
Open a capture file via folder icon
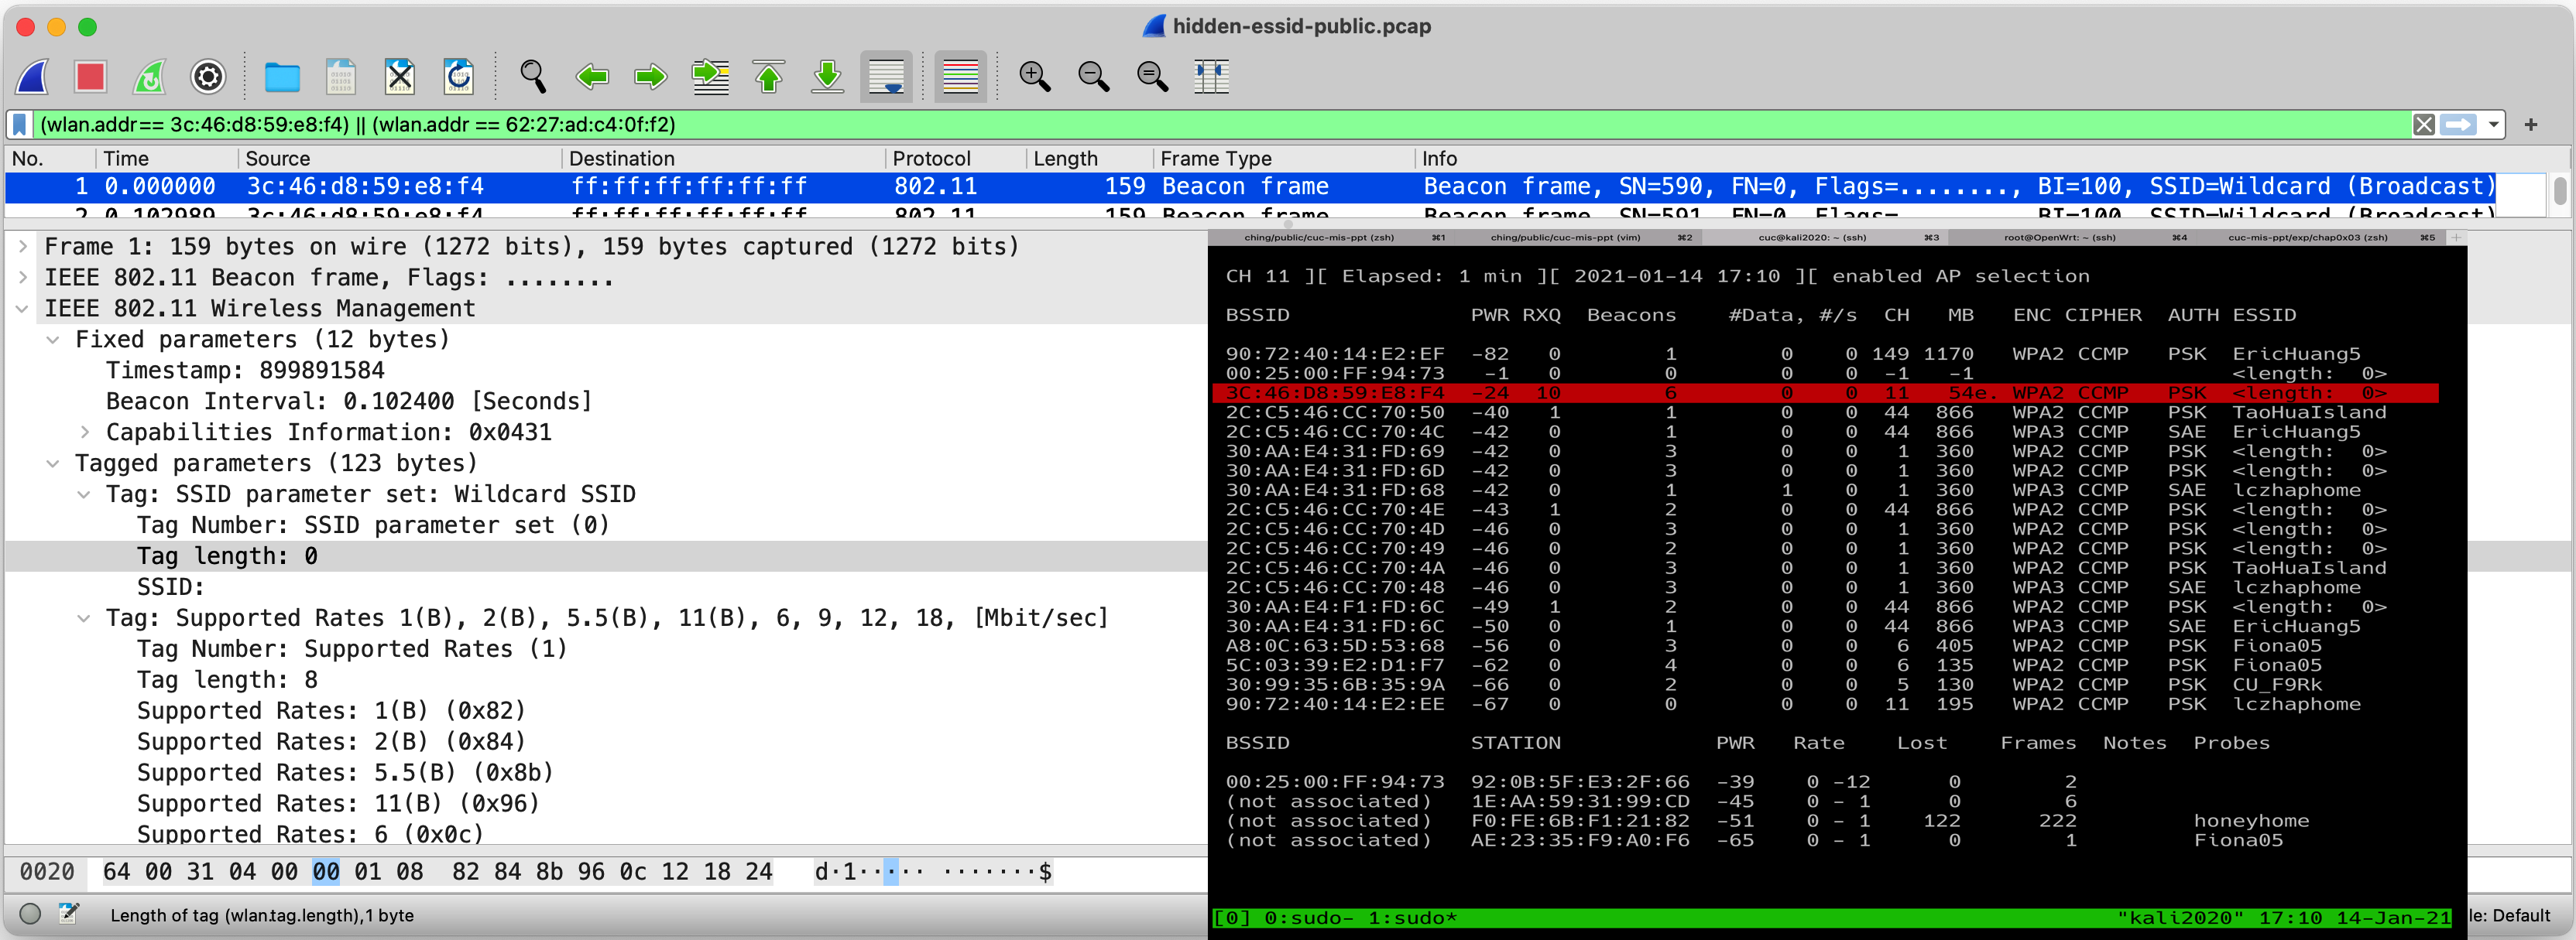(x=282, y=77)
